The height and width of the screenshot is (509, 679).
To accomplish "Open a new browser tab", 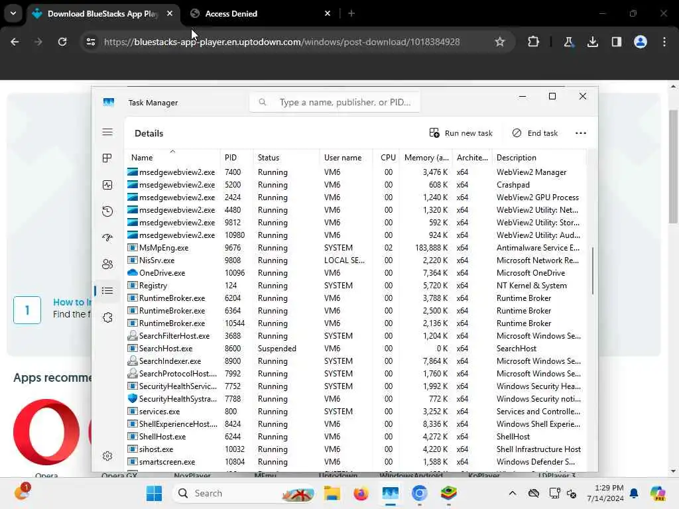I will 351,14.
